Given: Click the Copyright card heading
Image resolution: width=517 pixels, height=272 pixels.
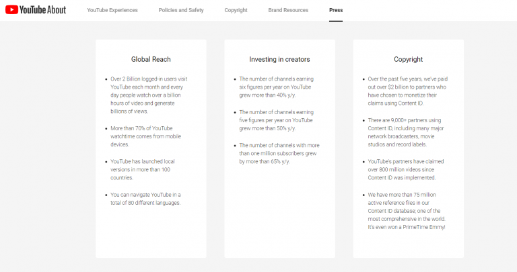Looking at the screenshot, I should (x=409, y=59).
